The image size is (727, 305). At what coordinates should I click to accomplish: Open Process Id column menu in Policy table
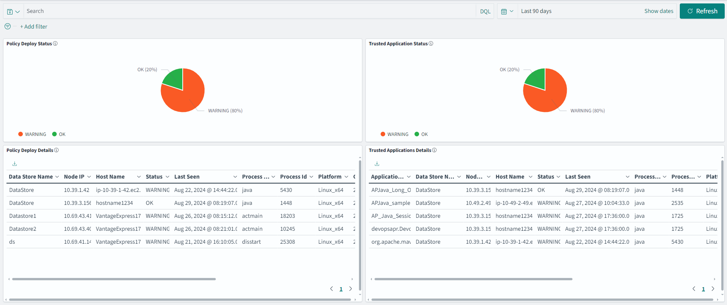(311, 177)
